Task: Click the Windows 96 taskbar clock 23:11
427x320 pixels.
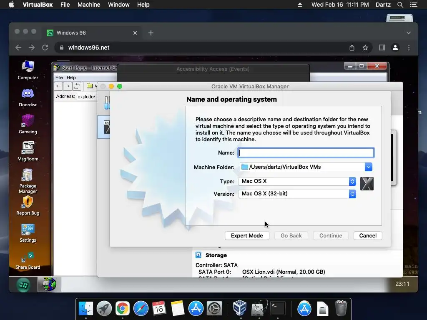Action: [x=402, y=284]
